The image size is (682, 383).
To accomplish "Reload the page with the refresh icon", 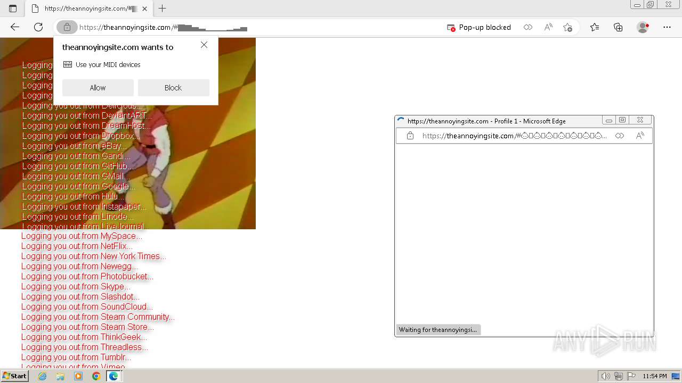I will click(38, 27).
